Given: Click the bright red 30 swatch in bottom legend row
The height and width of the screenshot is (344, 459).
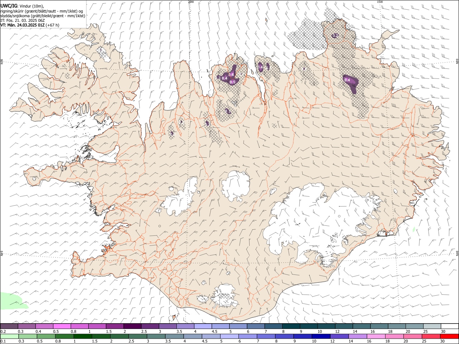Looking at the screenshot, I should click(449, 336).
